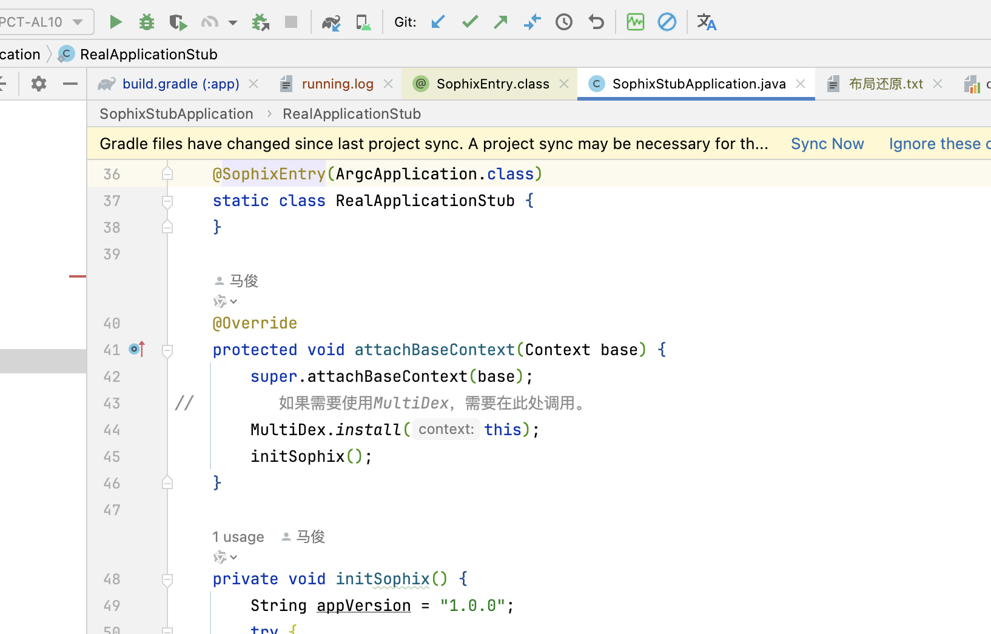
Task: Switch to running.log tab
Action: coord(337,84)
